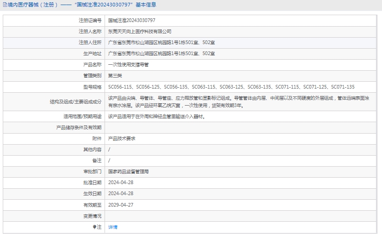
Task: Click the 批准日期 value 2024-04-28
Action: 121,182
